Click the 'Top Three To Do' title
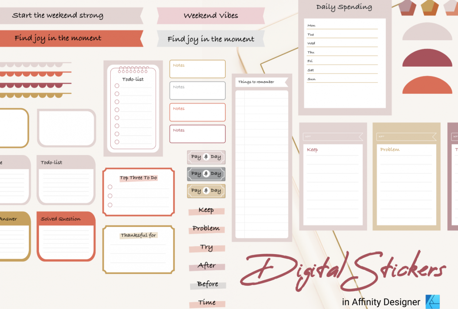 pyautogui.click(x=138, y=178)
